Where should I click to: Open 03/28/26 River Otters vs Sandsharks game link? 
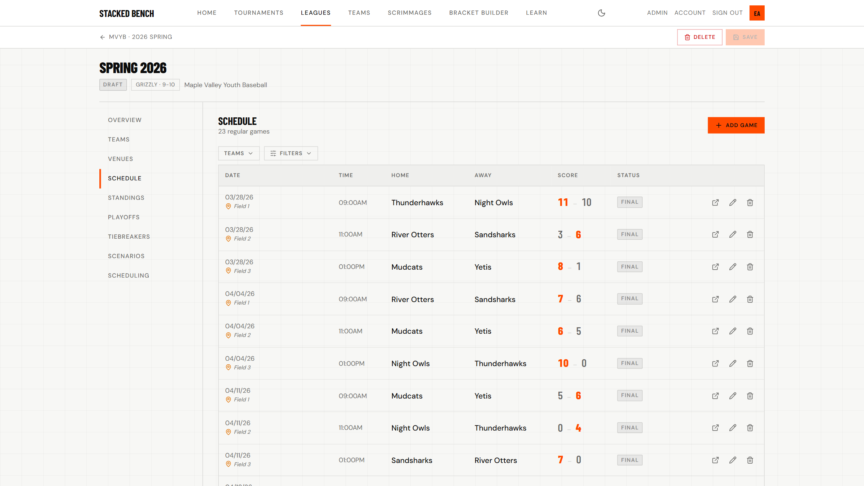[715, 234]
